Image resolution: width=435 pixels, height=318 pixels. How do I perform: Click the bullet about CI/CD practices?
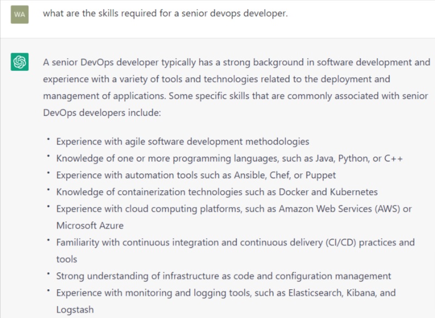(235, 251)
